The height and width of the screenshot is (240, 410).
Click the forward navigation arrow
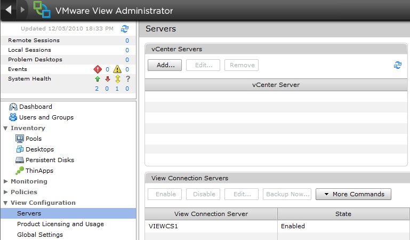coord(22,10)
